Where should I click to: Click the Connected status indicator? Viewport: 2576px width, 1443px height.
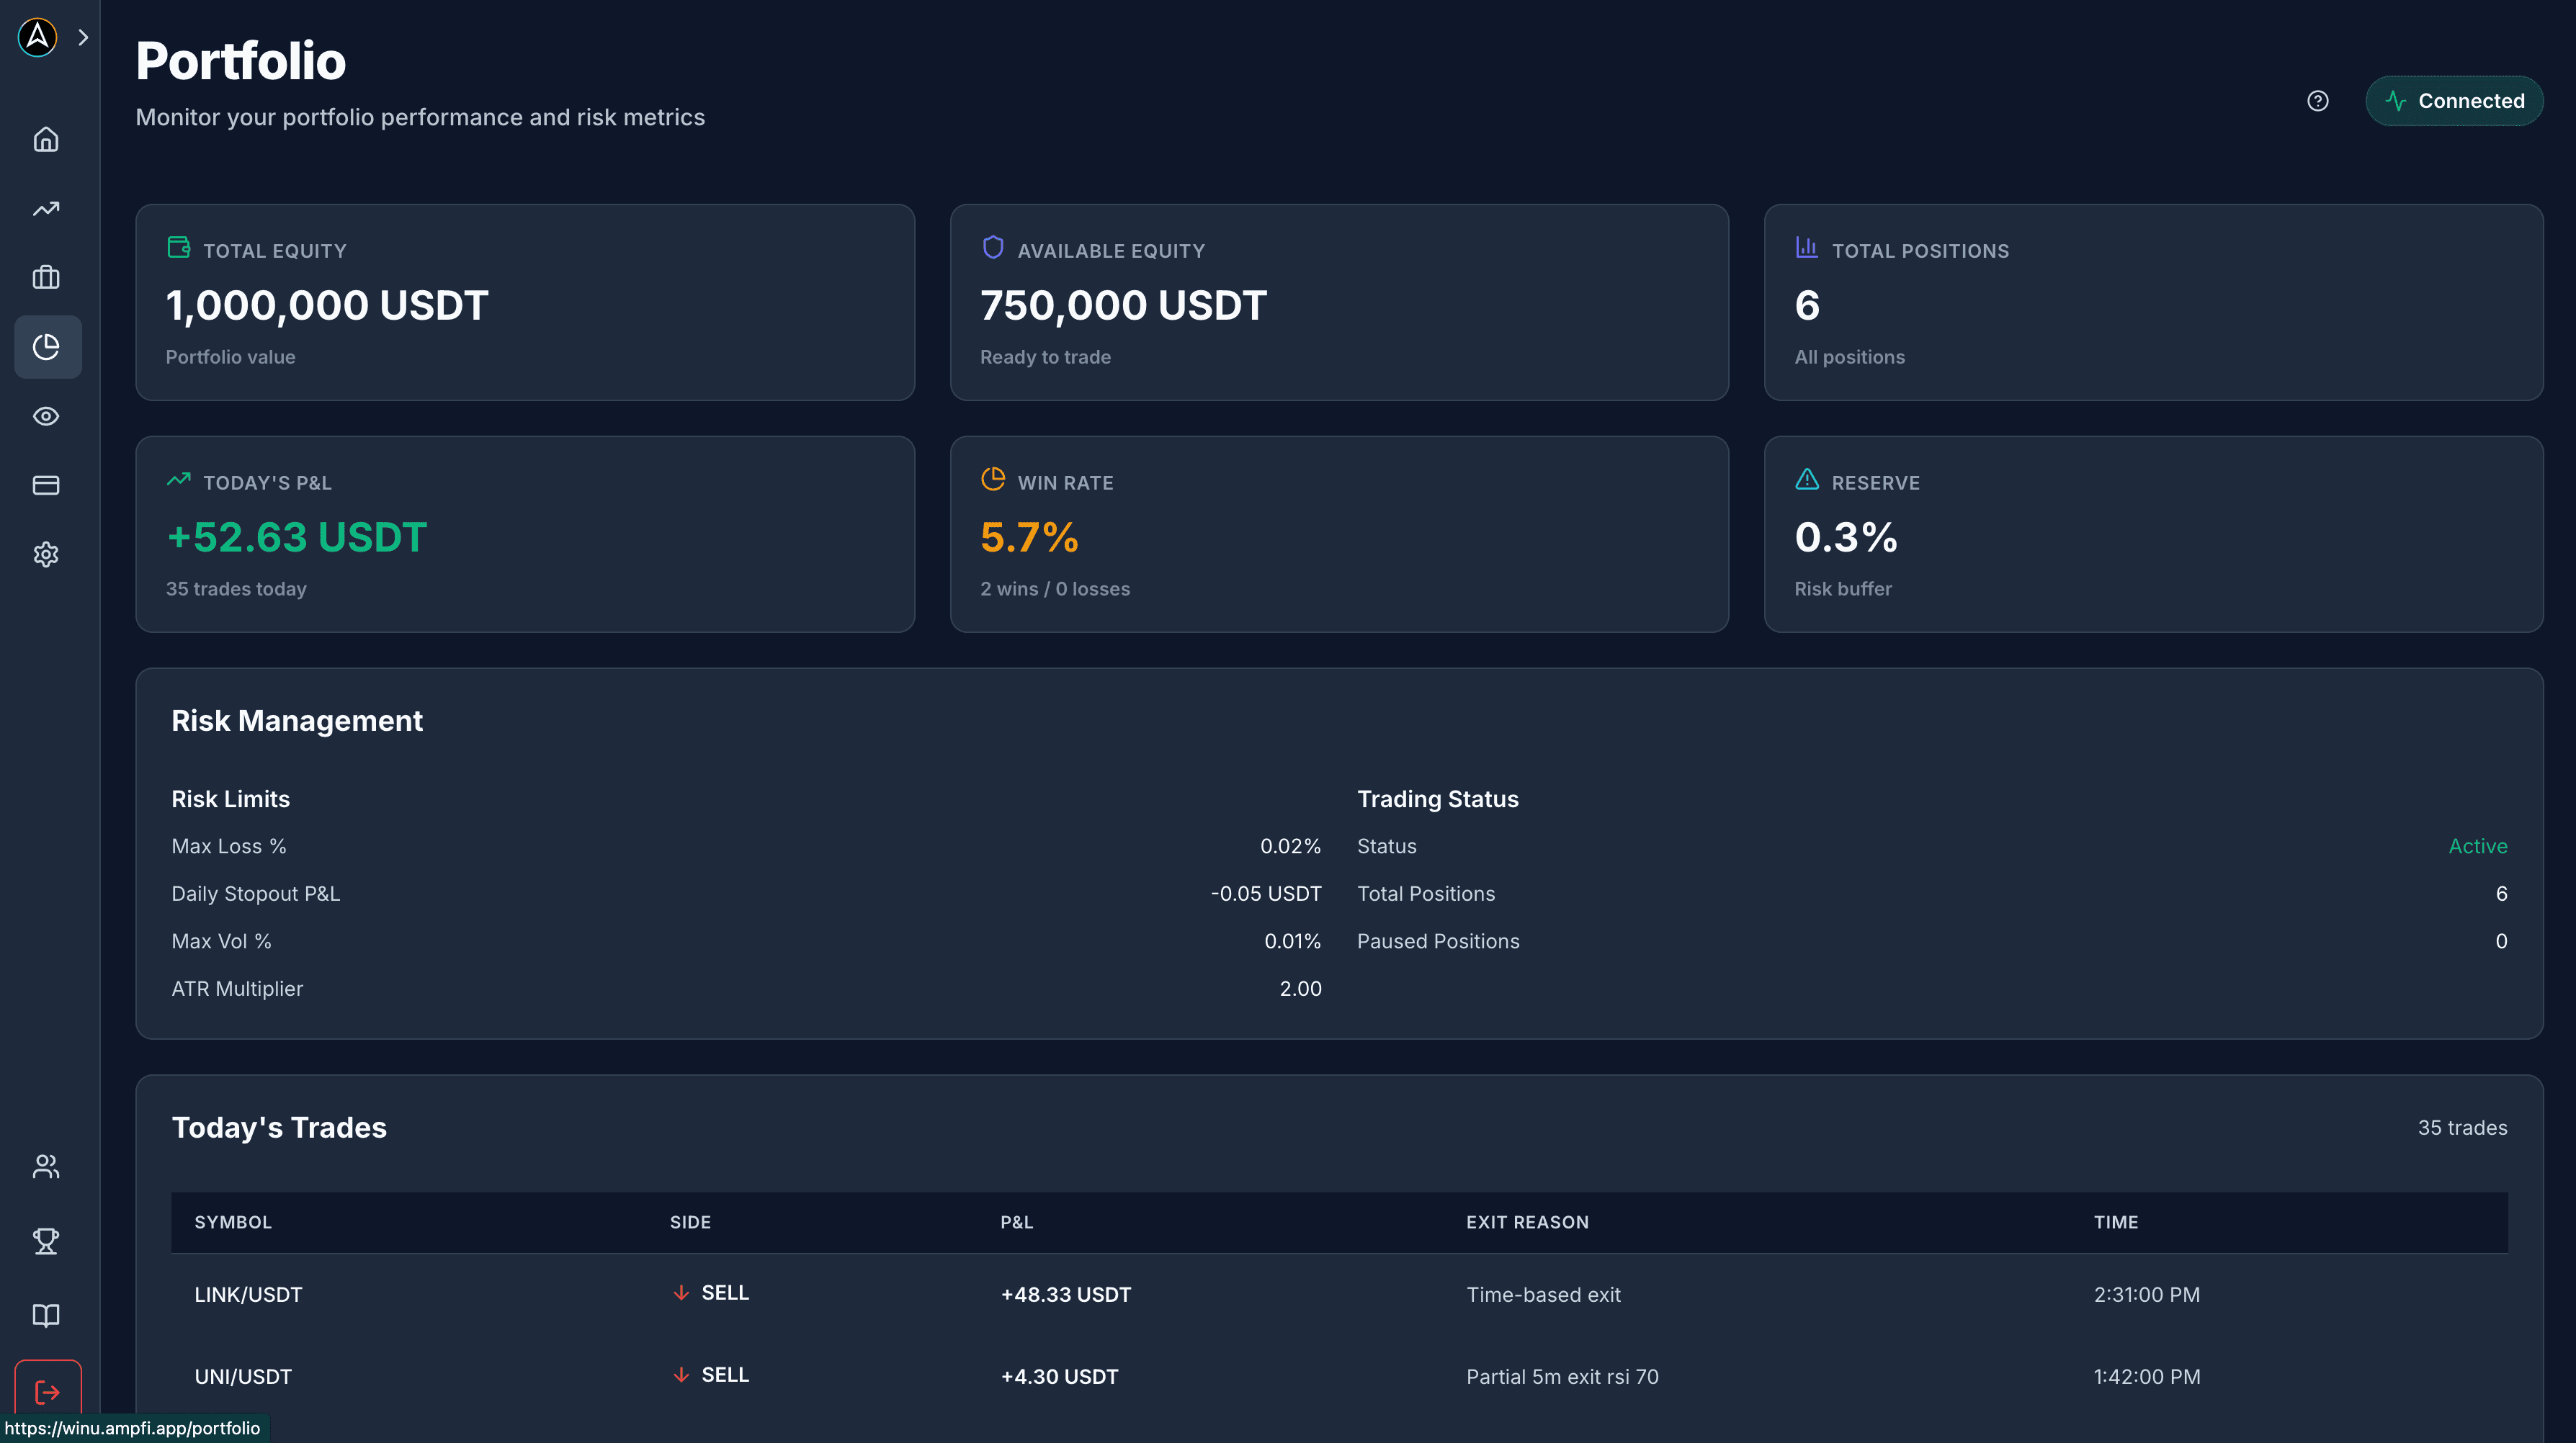(x=2455, y=100)
